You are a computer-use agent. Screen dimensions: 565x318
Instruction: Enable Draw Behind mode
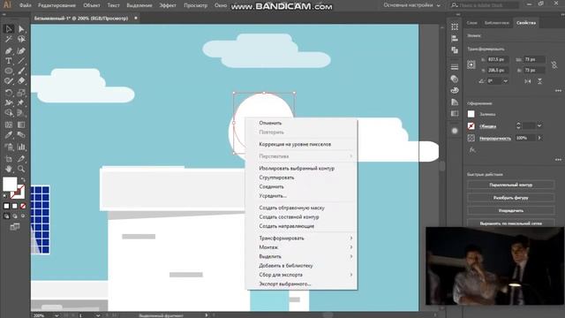point(15,216)
